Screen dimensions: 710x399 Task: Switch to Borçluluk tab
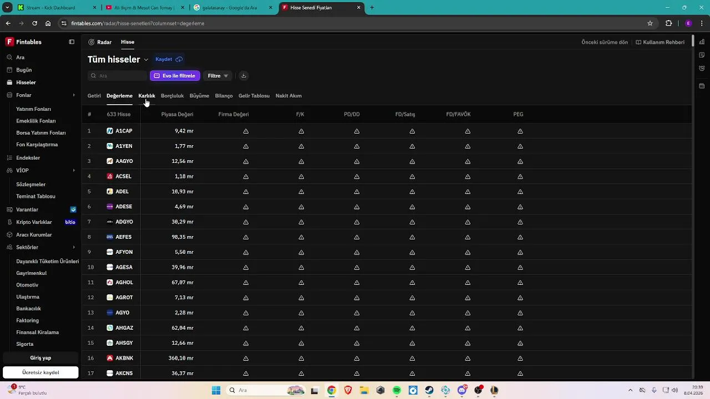tap(172, 96)
